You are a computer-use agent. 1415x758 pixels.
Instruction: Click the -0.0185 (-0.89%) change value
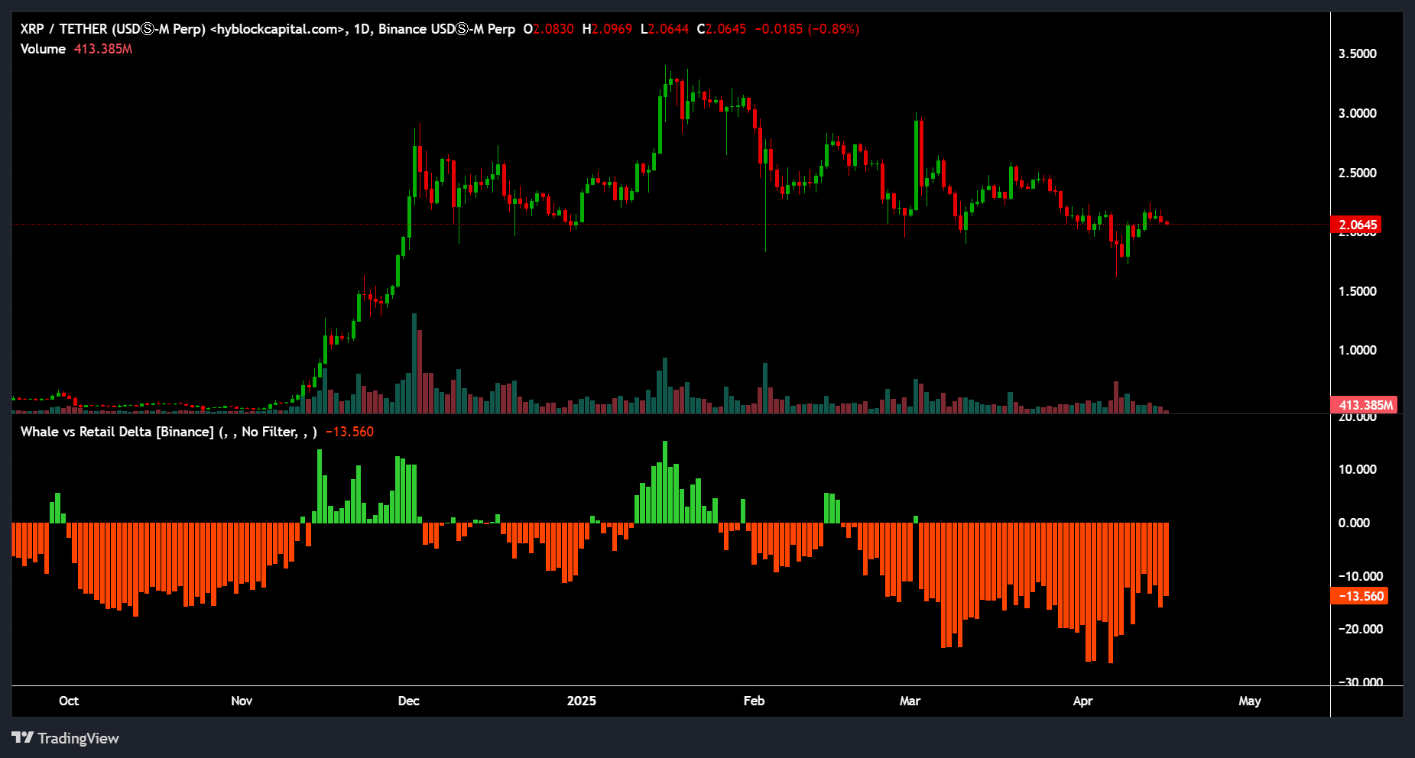pos(806,29)
